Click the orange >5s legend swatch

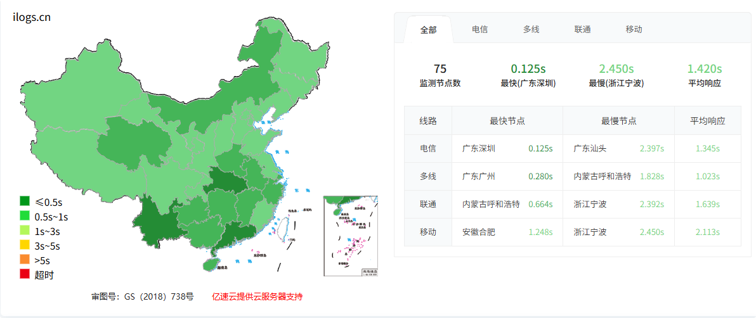click(25, 260)
